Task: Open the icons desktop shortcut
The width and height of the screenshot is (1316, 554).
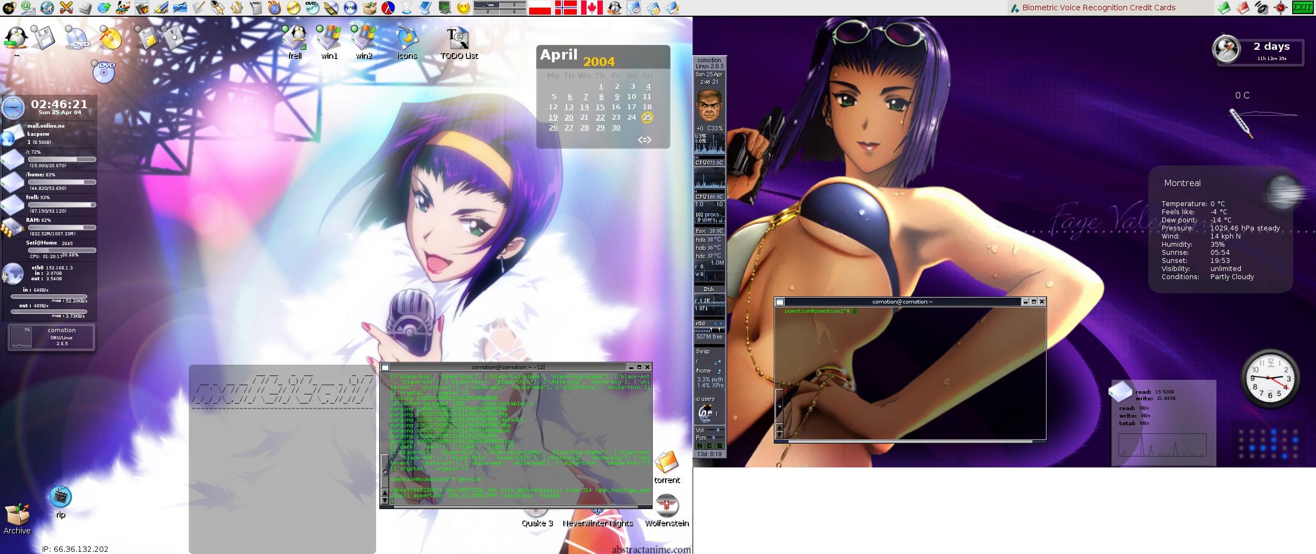Action: click(406, 42)
